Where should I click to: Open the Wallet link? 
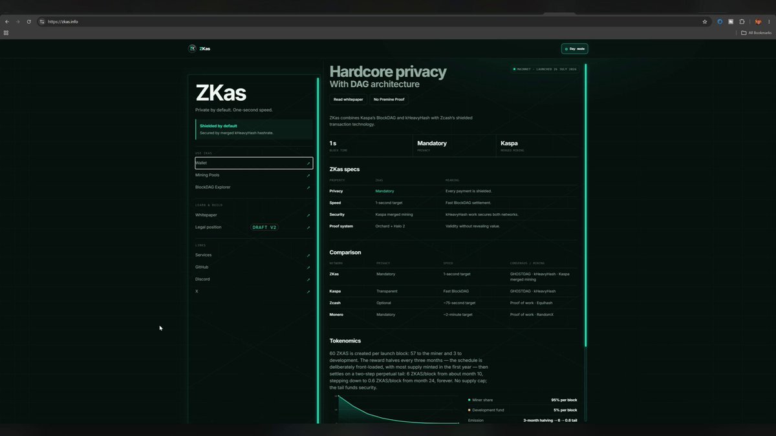253,163
